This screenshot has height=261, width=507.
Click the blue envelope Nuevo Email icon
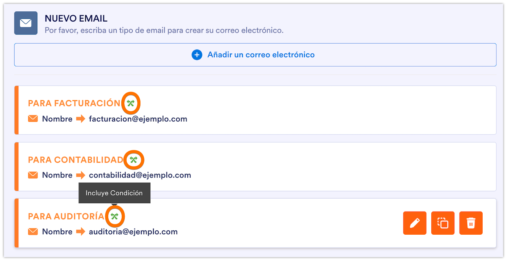tap(26, 23)
